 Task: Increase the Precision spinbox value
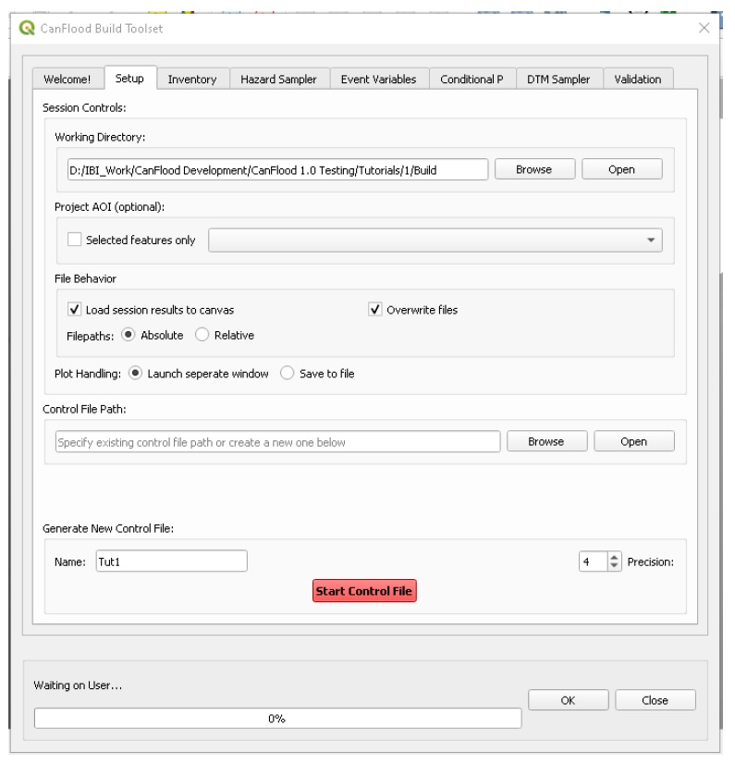[x=615, y=557]
